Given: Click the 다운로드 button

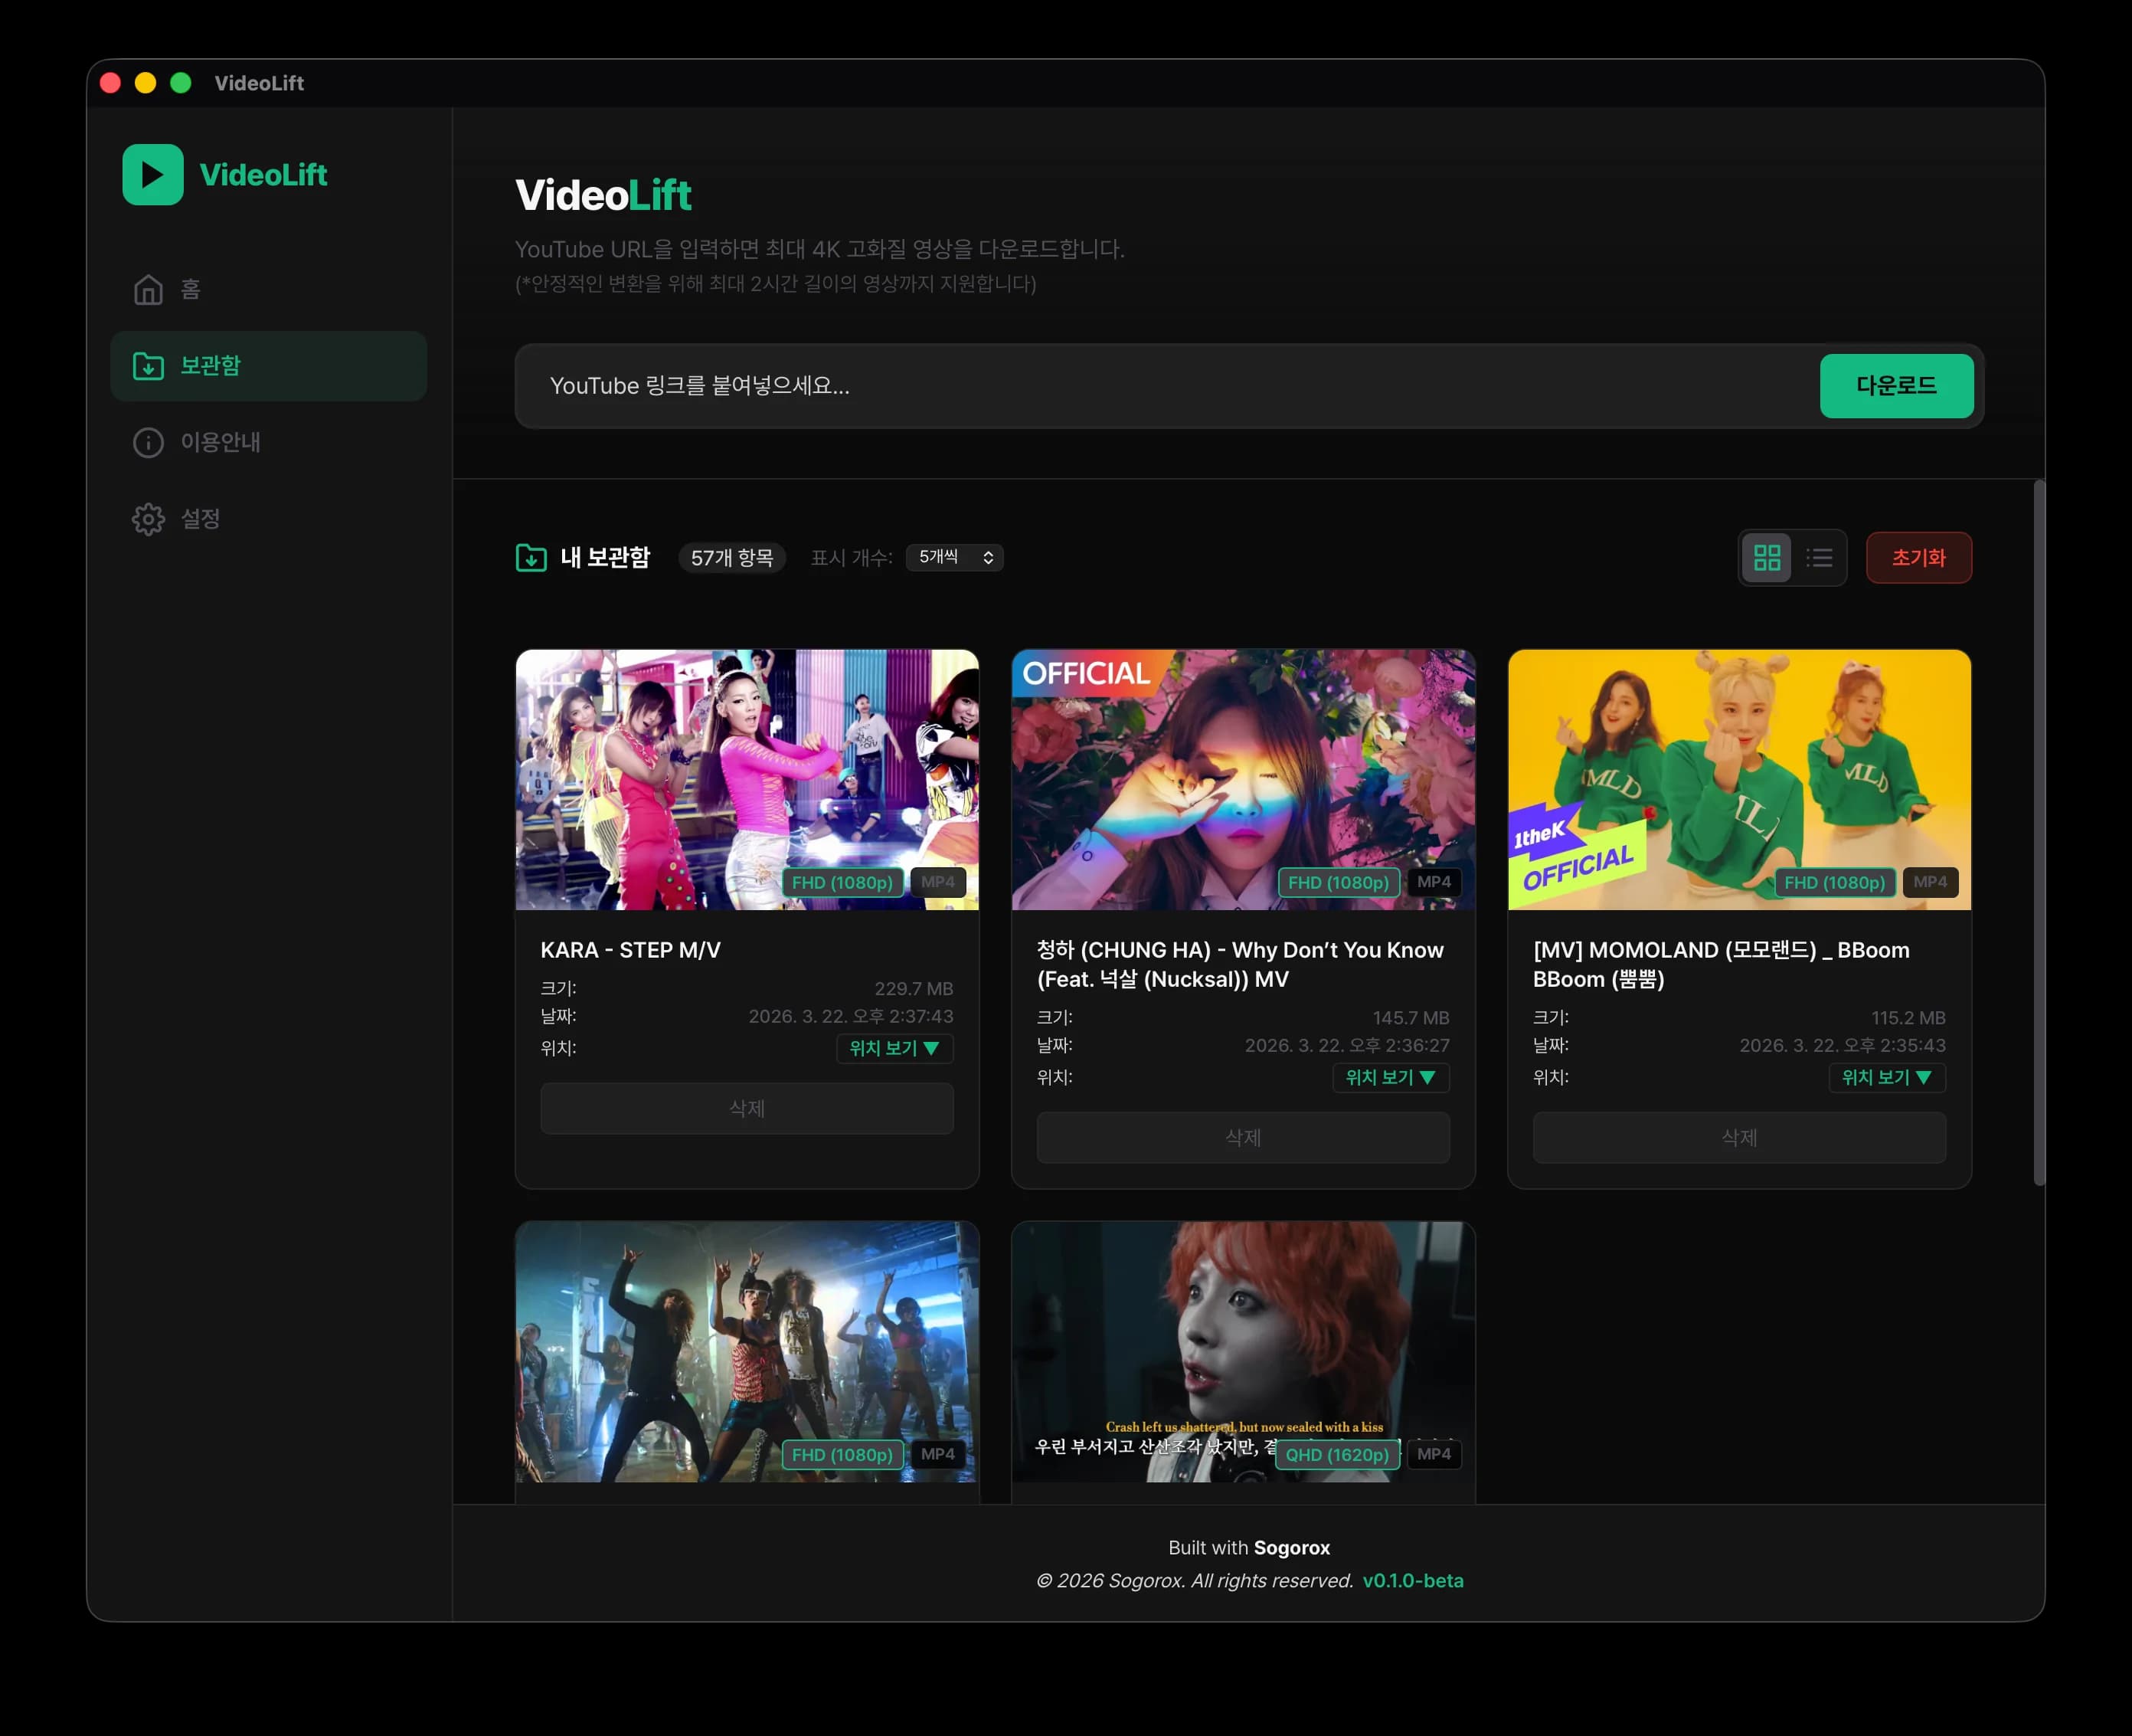Looking at the screenshot, I should coord(1896,385).
